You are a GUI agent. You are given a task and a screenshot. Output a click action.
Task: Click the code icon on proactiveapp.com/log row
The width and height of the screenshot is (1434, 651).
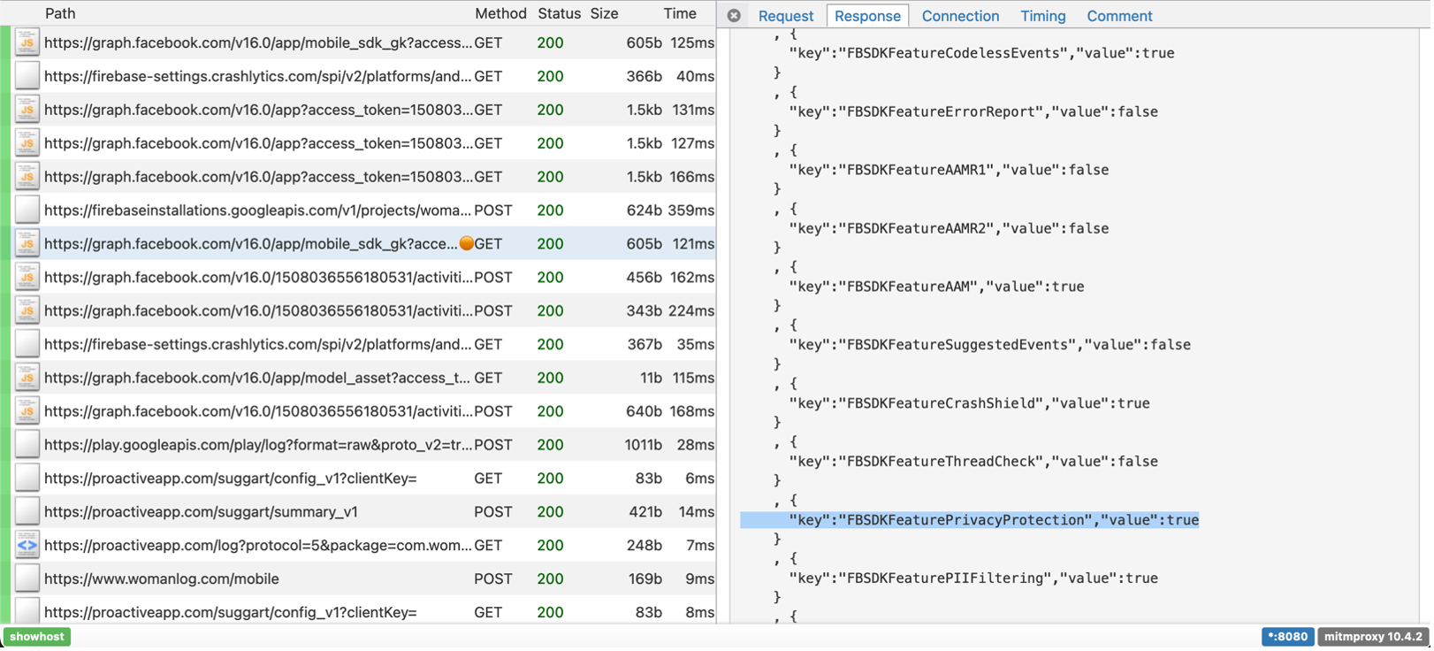click(27, 546)
